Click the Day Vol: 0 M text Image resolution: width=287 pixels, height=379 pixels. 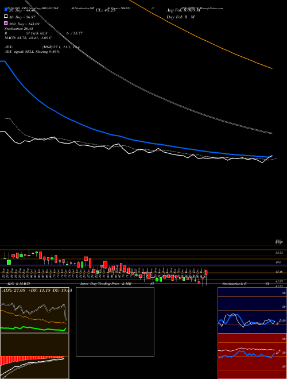pyautogui.click(x=180, y=17)
